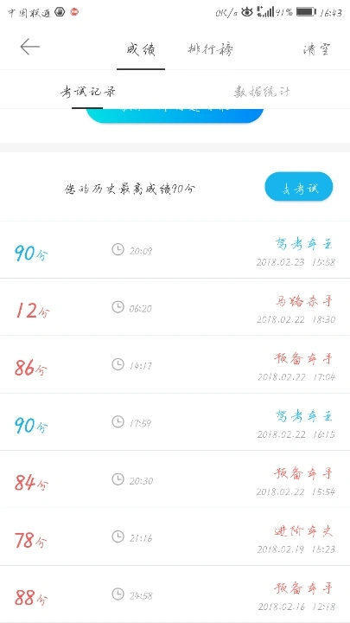This screenshot has width=350, height=623.
Task: Tap the partially hidden blue gradient button
Action: click(x=175, y=116)
